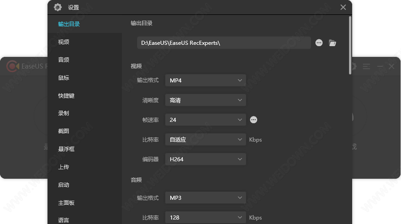Click the browse dots icon beside output path
This screenshot has height=224, width=401.
pyautogui.click(x=319, y=43)
